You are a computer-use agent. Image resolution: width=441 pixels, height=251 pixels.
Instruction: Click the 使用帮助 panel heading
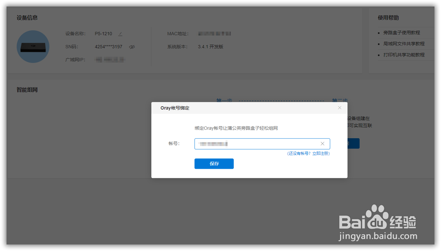coord(388,18)
